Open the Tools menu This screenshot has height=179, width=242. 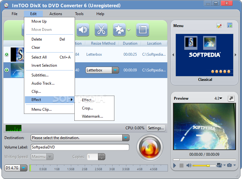click(79, 14)
